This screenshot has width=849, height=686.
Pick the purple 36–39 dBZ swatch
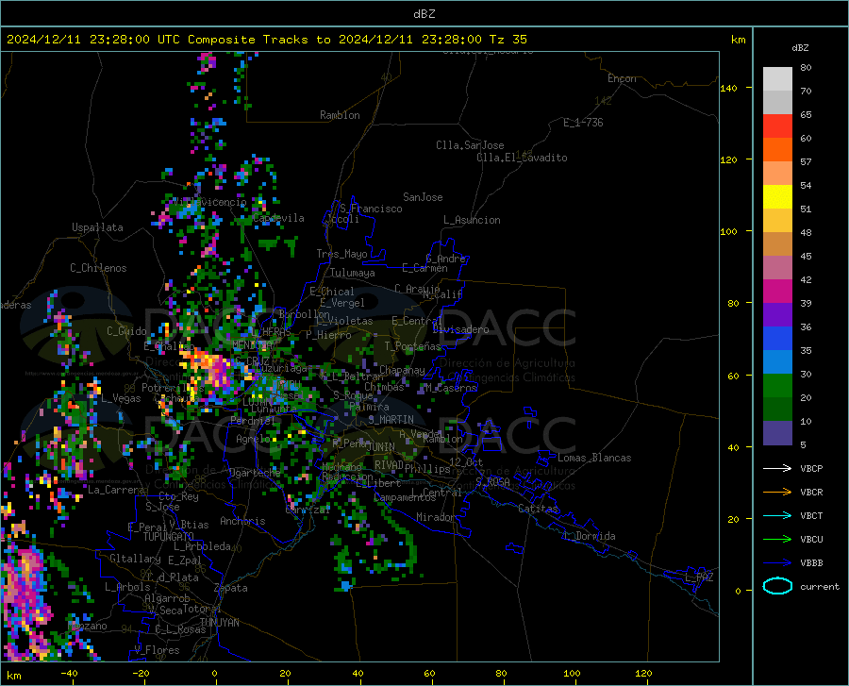[x=777, y=315]
